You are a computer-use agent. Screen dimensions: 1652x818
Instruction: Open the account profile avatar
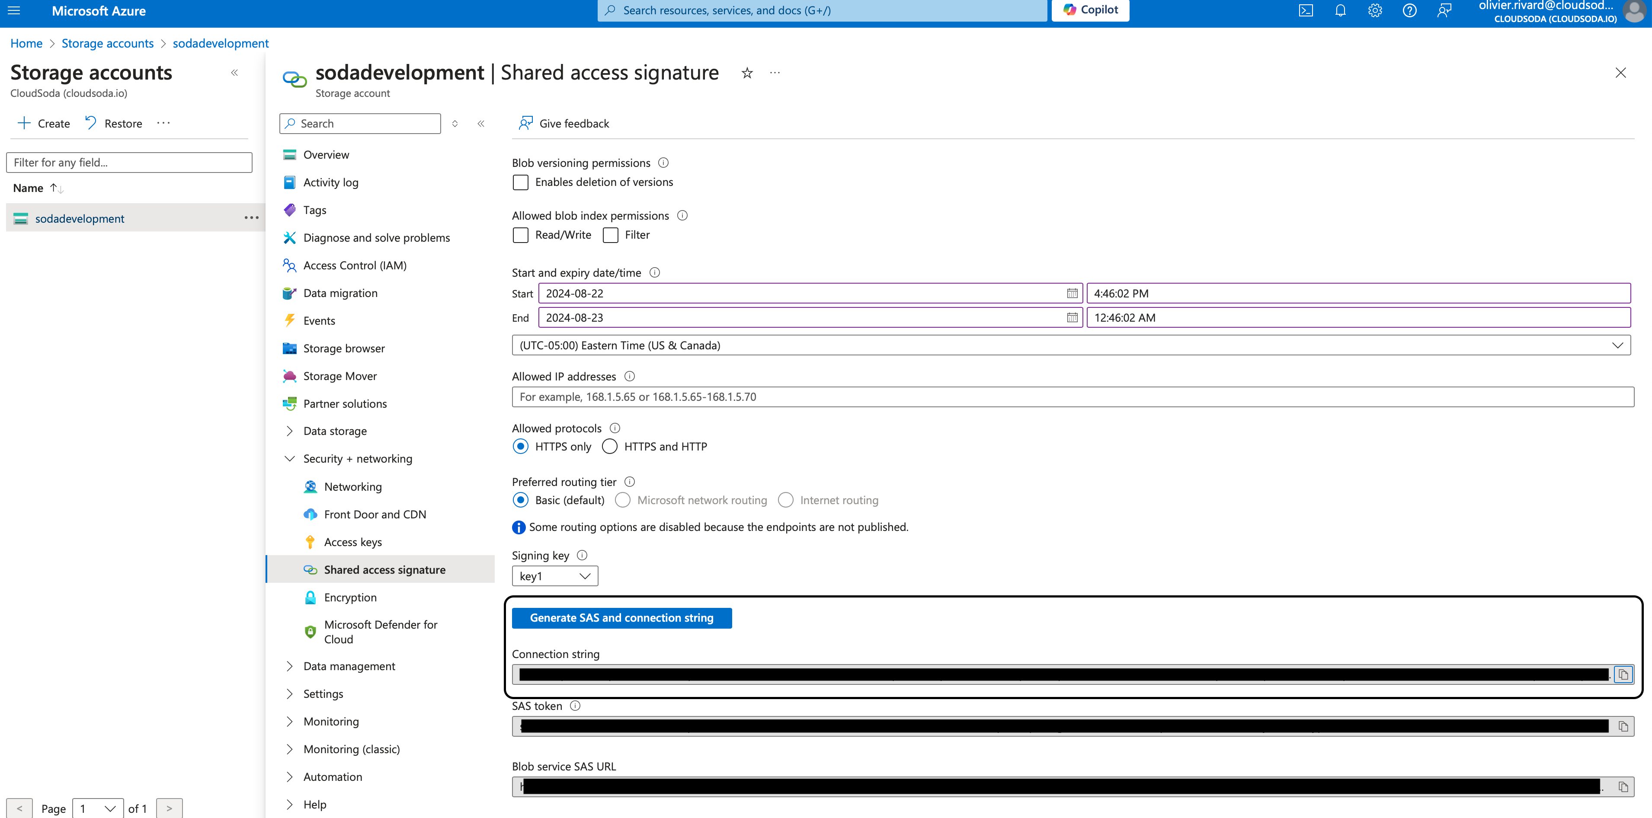tap(1635, 11)
